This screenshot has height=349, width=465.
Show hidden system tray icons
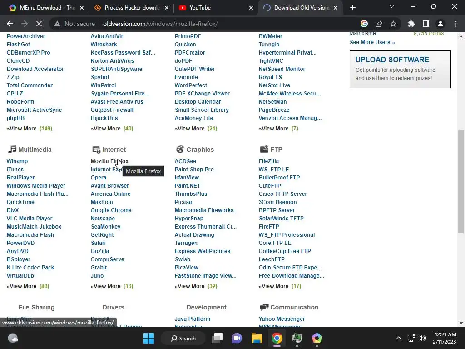[x=399, y=338]
